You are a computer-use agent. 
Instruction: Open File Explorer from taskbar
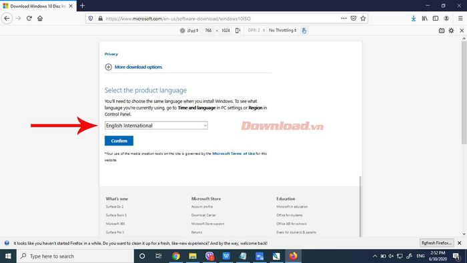[193, 256]
